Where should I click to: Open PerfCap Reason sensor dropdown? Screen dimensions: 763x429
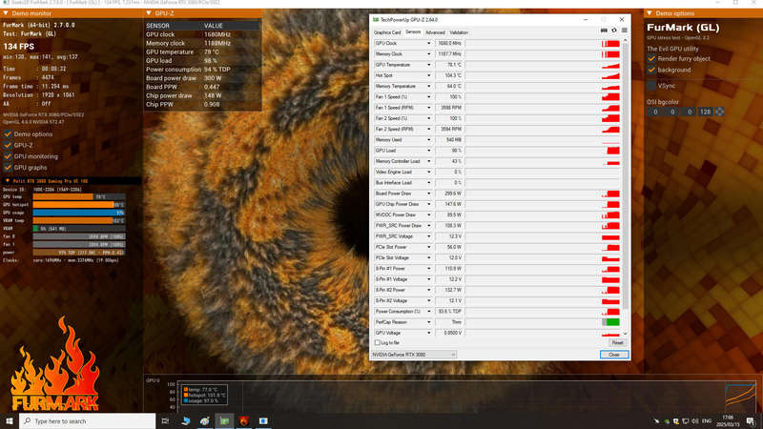tap(428, 322)
